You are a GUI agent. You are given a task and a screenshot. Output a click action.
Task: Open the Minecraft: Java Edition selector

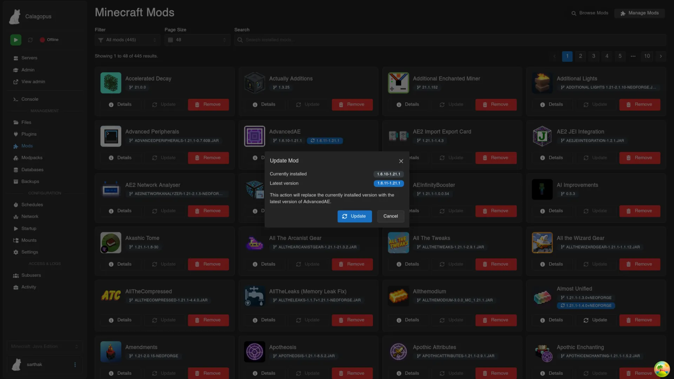click(x=45, y=346)
